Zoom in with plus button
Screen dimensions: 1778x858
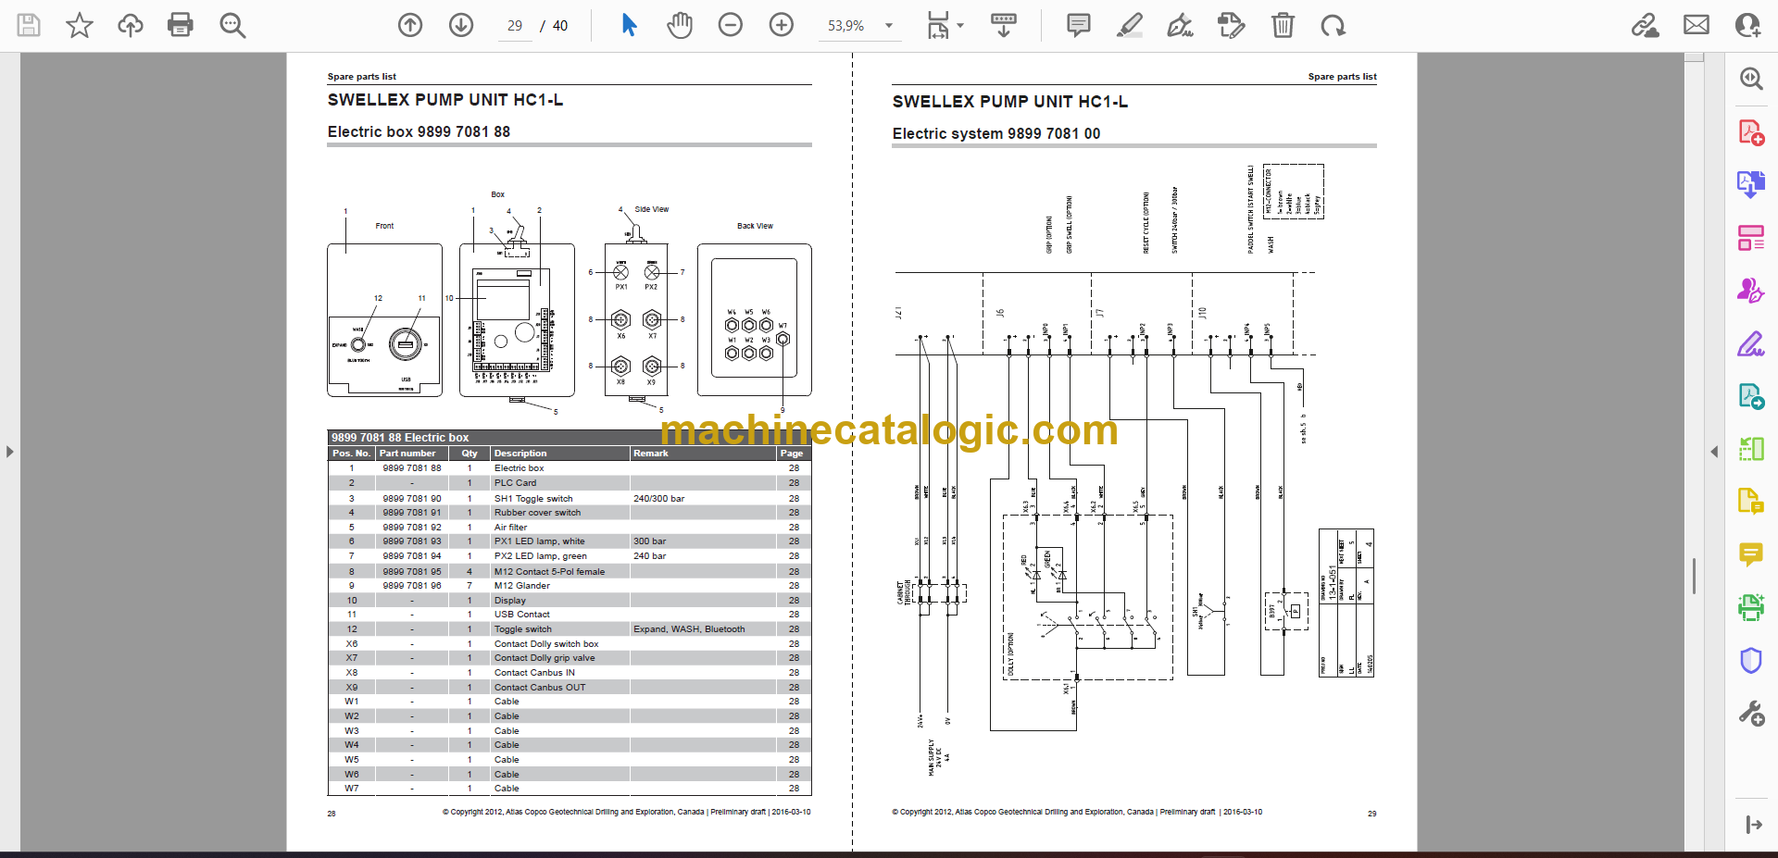tap(782, 25)
